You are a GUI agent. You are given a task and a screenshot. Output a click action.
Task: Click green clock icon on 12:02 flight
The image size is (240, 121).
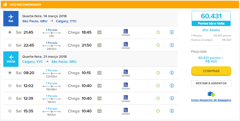point(158,86)
